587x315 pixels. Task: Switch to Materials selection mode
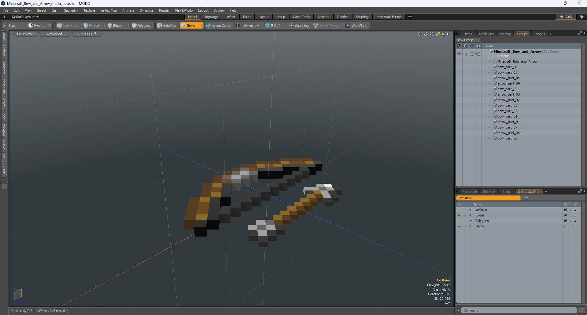pyautogui.click(x=166, y=26)
